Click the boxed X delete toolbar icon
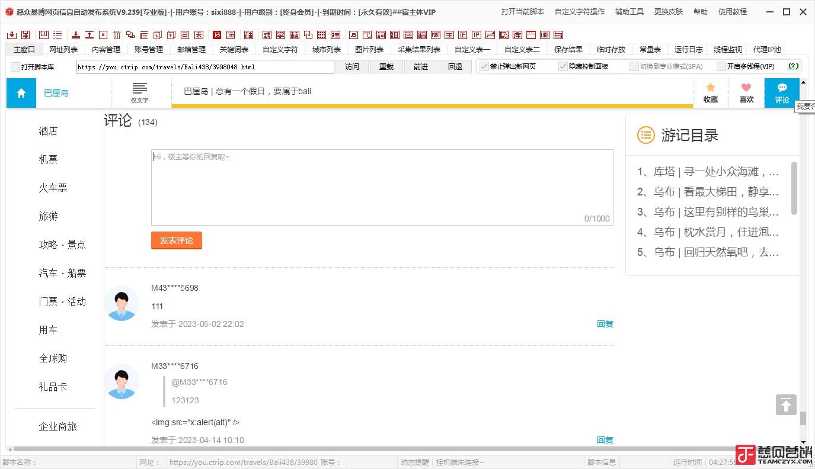Viewport: 815px width, 469px height. [x=103, y=35]
